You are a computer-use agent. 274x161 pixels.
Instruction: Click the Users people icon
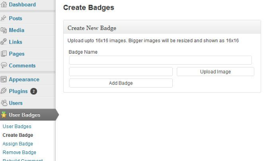click(x=4, y=103)
